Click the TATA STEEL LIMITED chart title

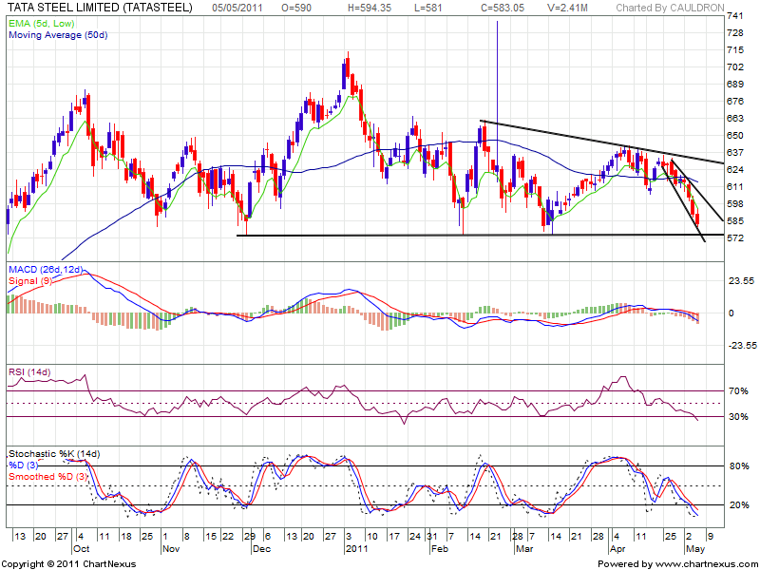pyautogui.click(x=99, y=7)
